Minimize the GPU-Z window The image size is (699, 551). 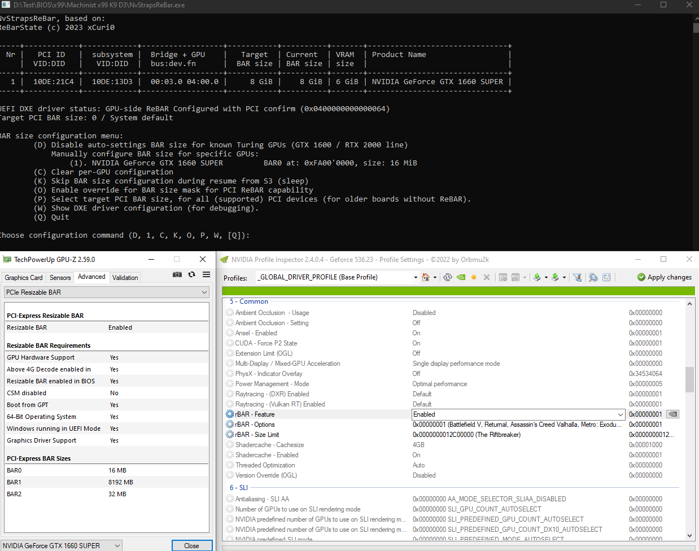click(x=151, y=259)
